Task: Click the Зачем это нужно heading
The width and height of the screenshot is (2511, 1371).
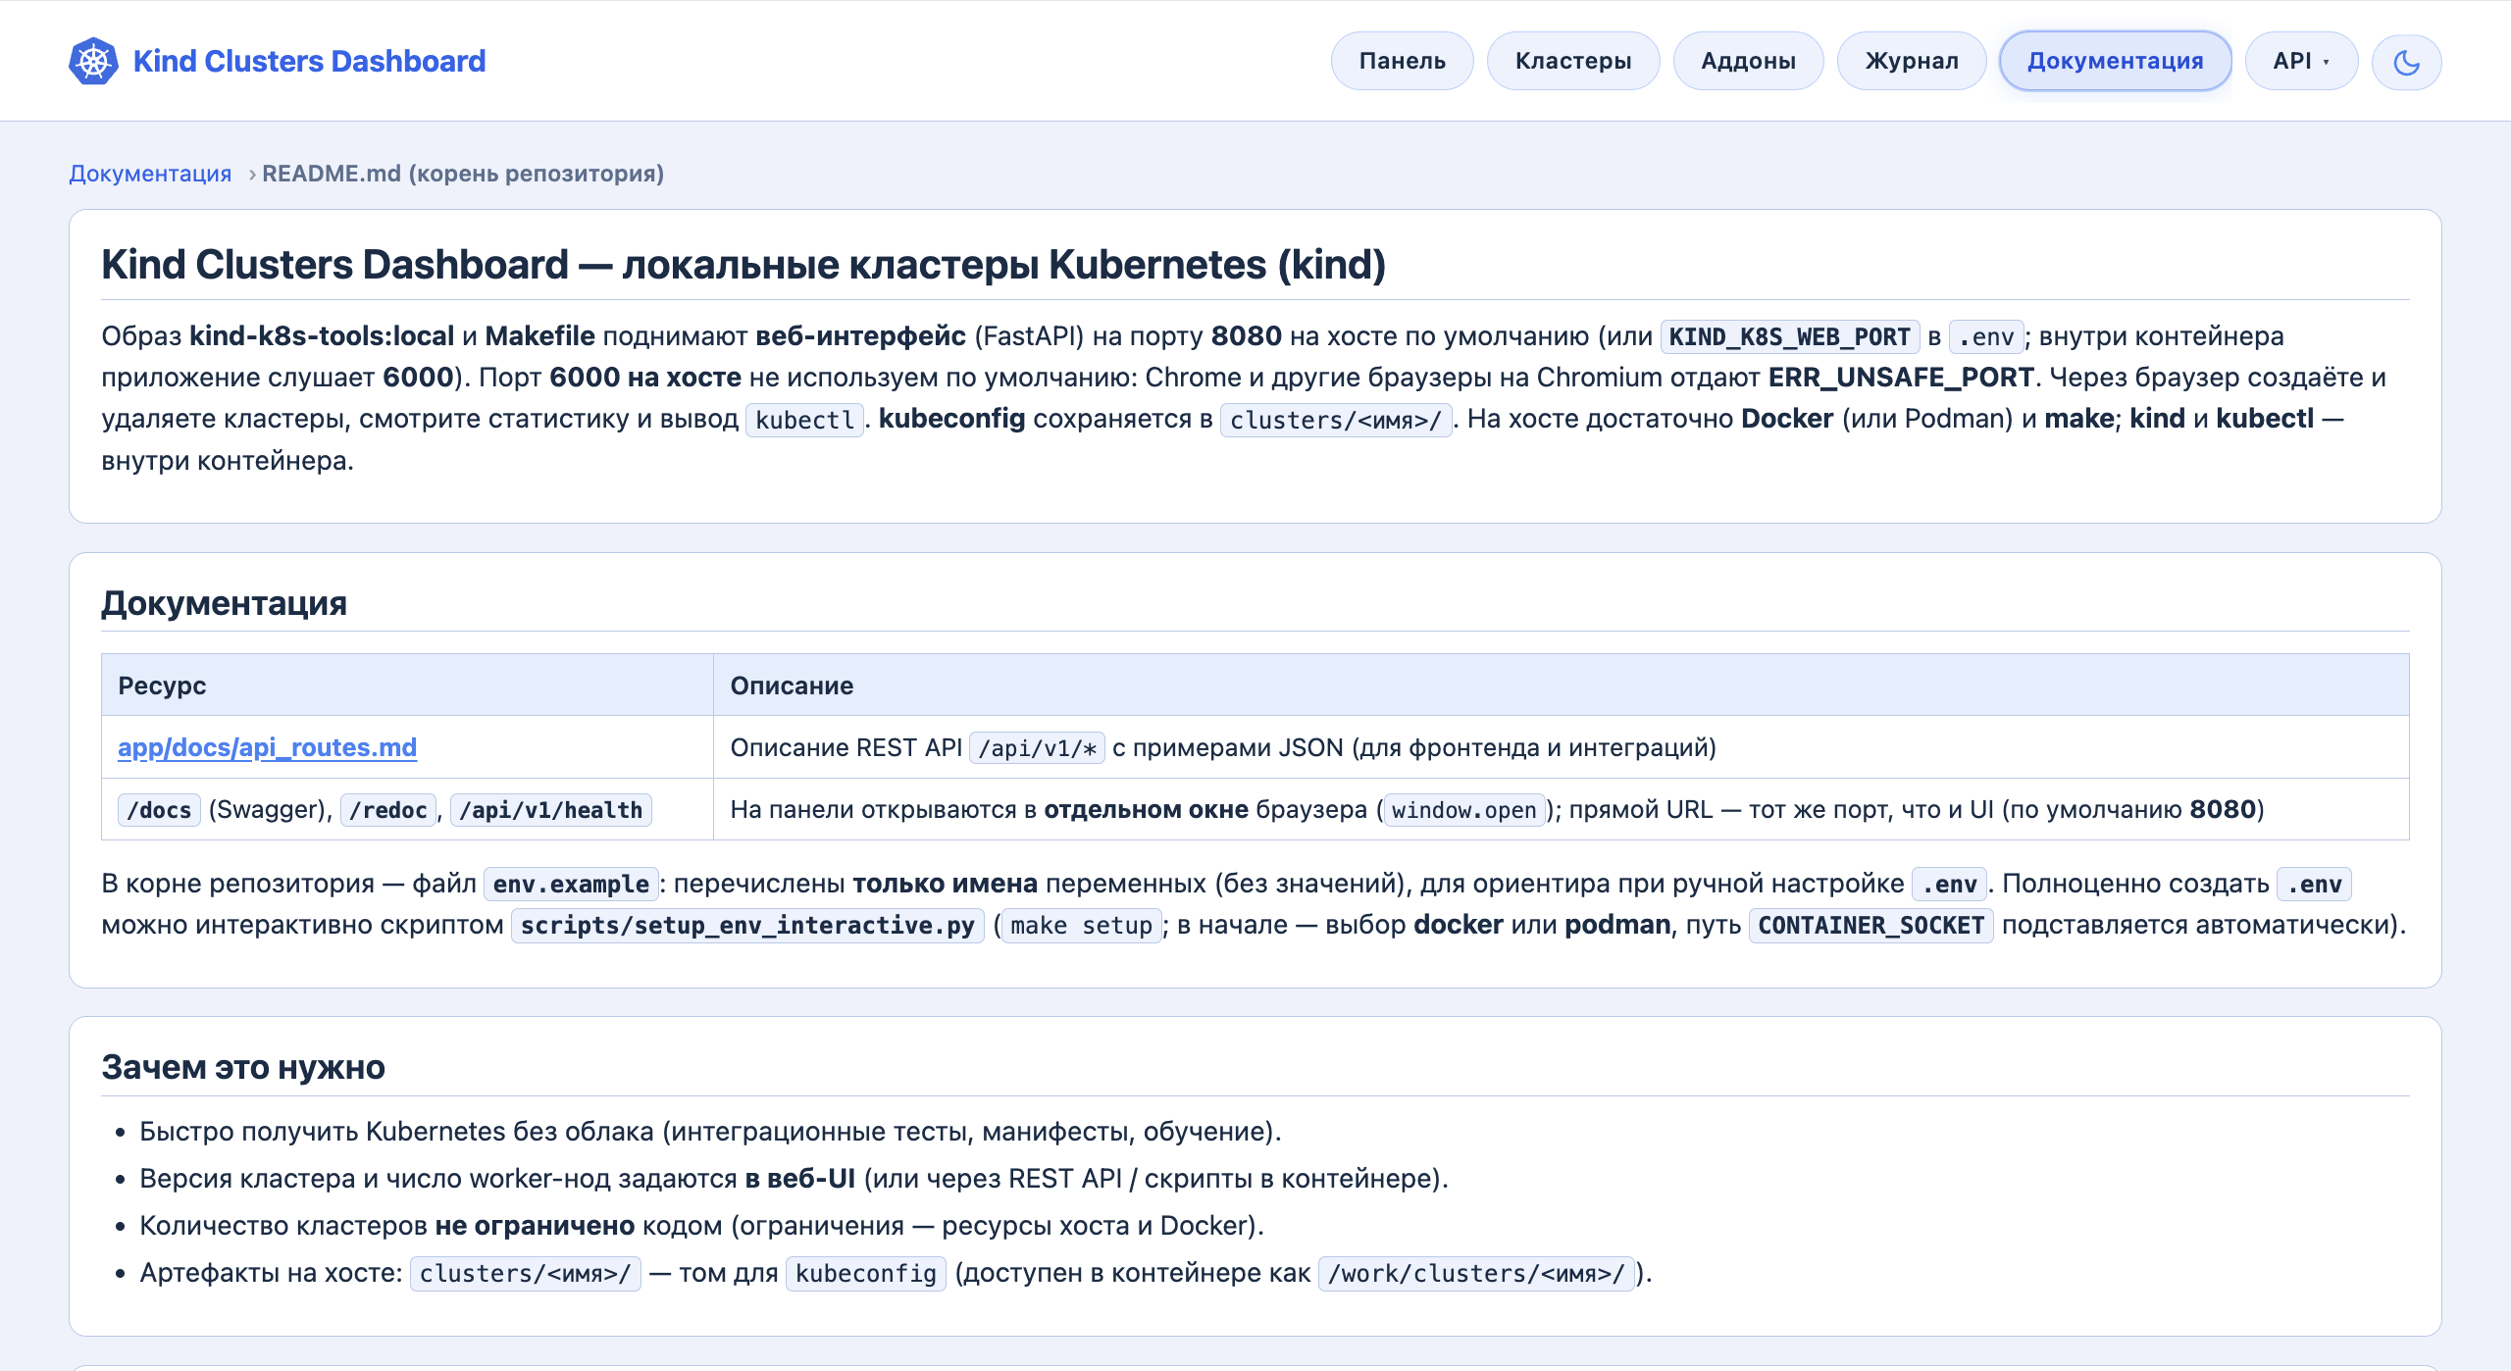Action: 243,1067
